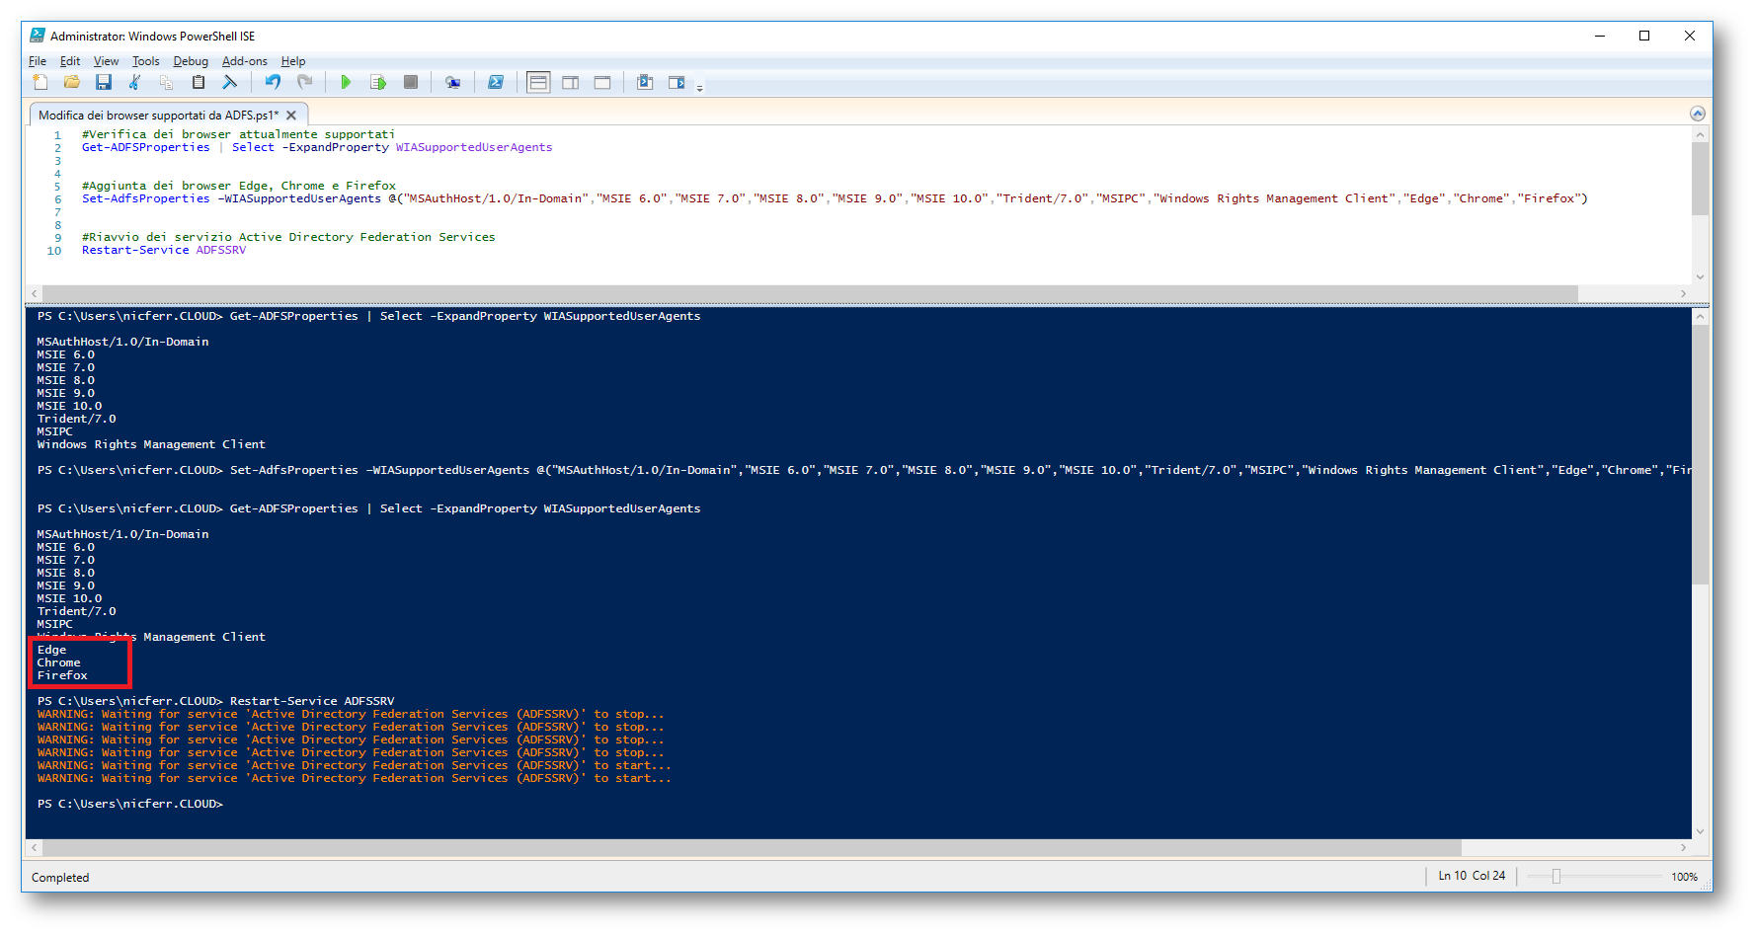Expand the toolbar overflow options arrow
1755x934 pixels.
(x=700, y=88)
